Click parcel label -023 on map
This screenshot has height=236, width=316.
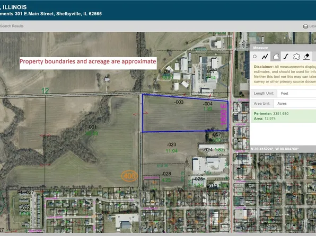pos(171,144)
